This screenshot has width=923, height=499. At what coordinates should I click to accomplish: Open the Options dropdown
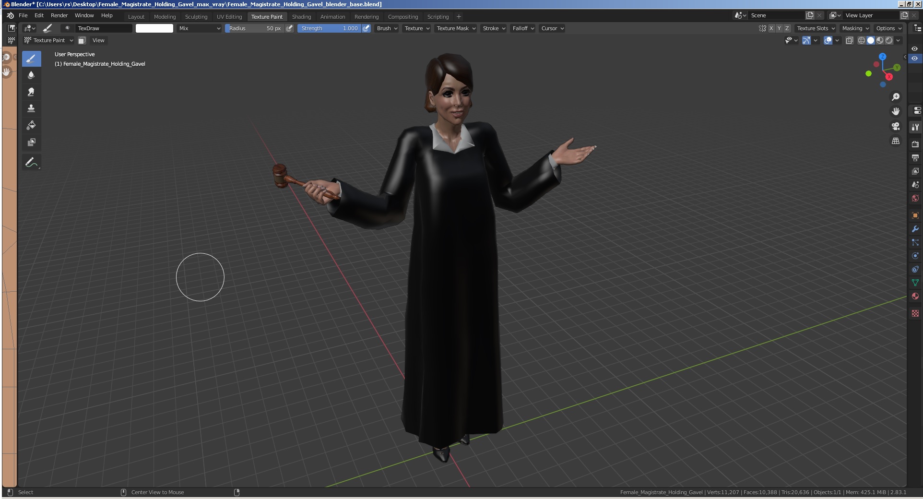(x=888, y=28)
